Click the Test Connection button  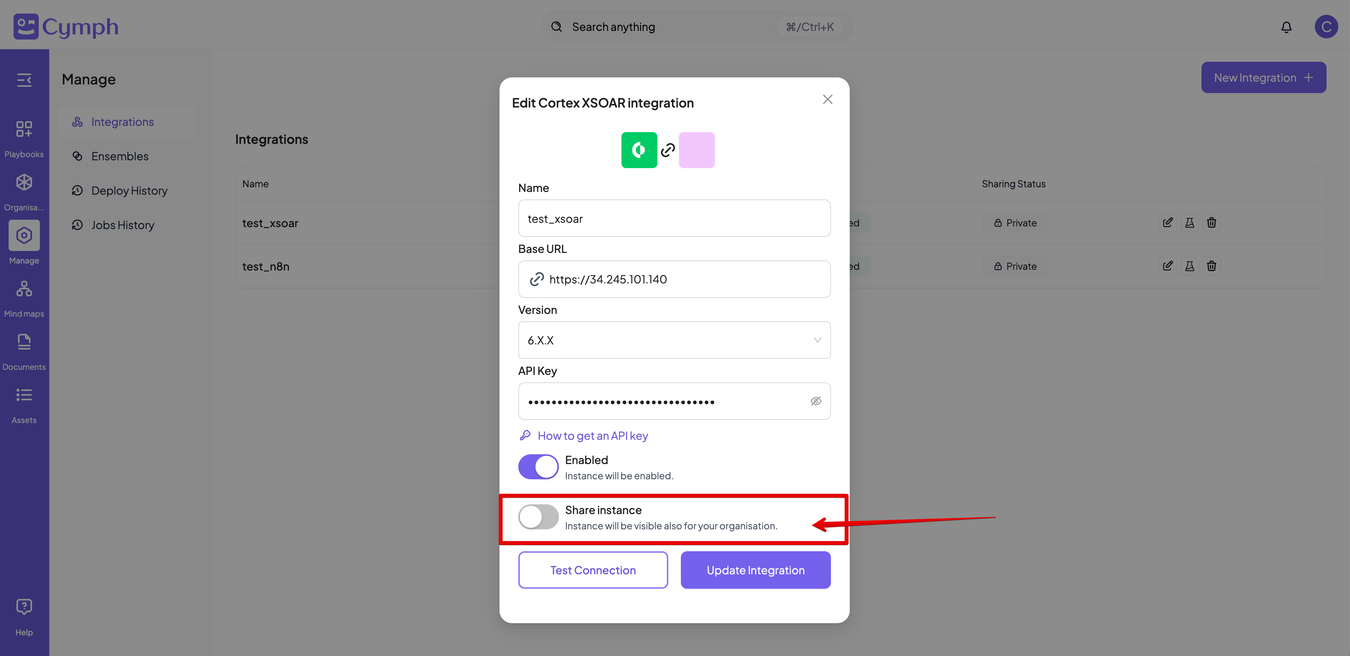coord(593,570)
